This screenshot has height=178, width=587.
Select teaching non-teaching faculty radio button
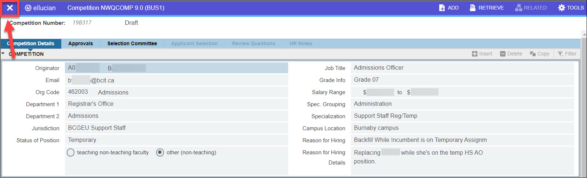70,152
